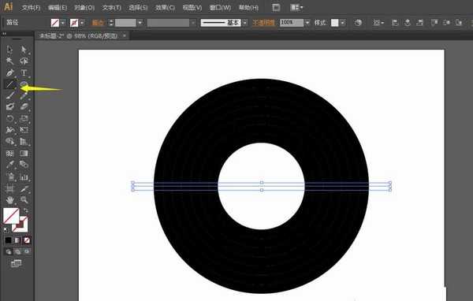Select the Magic Wand tool
This screenshot has height=301, width=473.
coord(9,61)
